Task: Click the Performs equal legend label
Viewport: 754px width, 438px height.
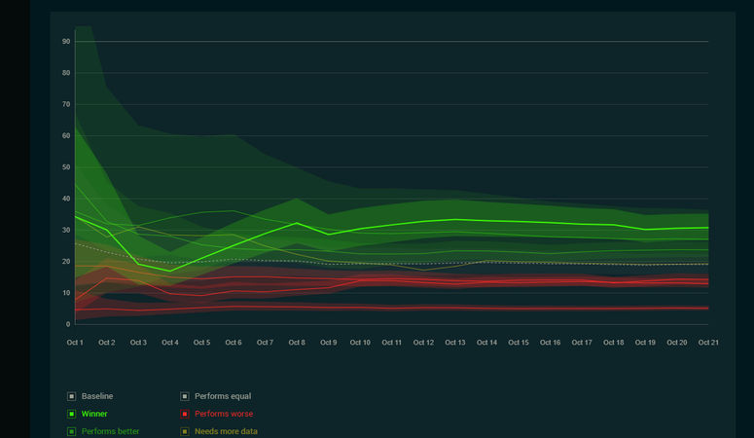Action: pyautogui.click(x=223, y=396)
